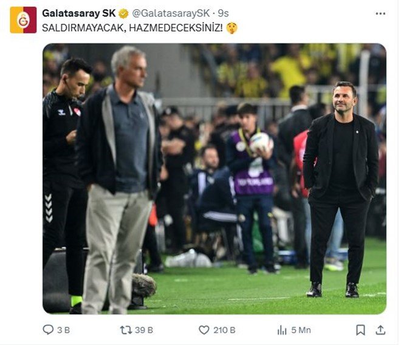Bookmark this tweet
401x345 pixels.
[x=360, y=330]
